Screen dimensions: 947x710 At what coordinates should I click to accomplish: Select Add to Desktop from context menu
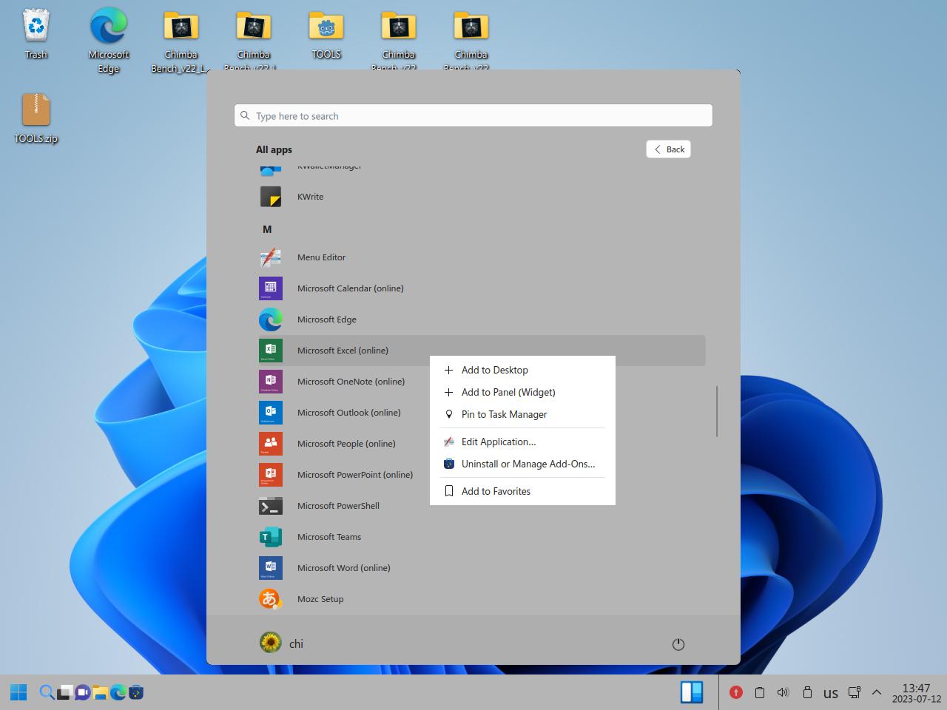pos(494,370)
